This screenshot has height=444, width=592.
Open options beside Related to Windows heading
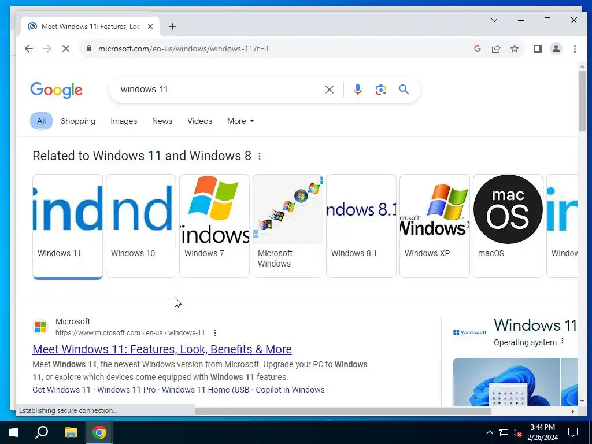click(x=260, y=156)
